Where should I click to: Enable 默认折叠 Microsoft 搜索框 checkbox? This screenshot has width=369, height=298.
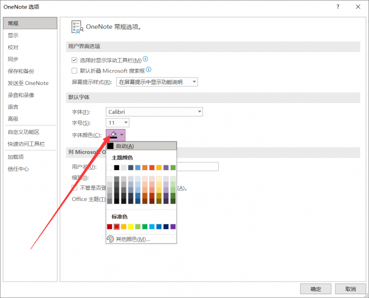point(74,70)
